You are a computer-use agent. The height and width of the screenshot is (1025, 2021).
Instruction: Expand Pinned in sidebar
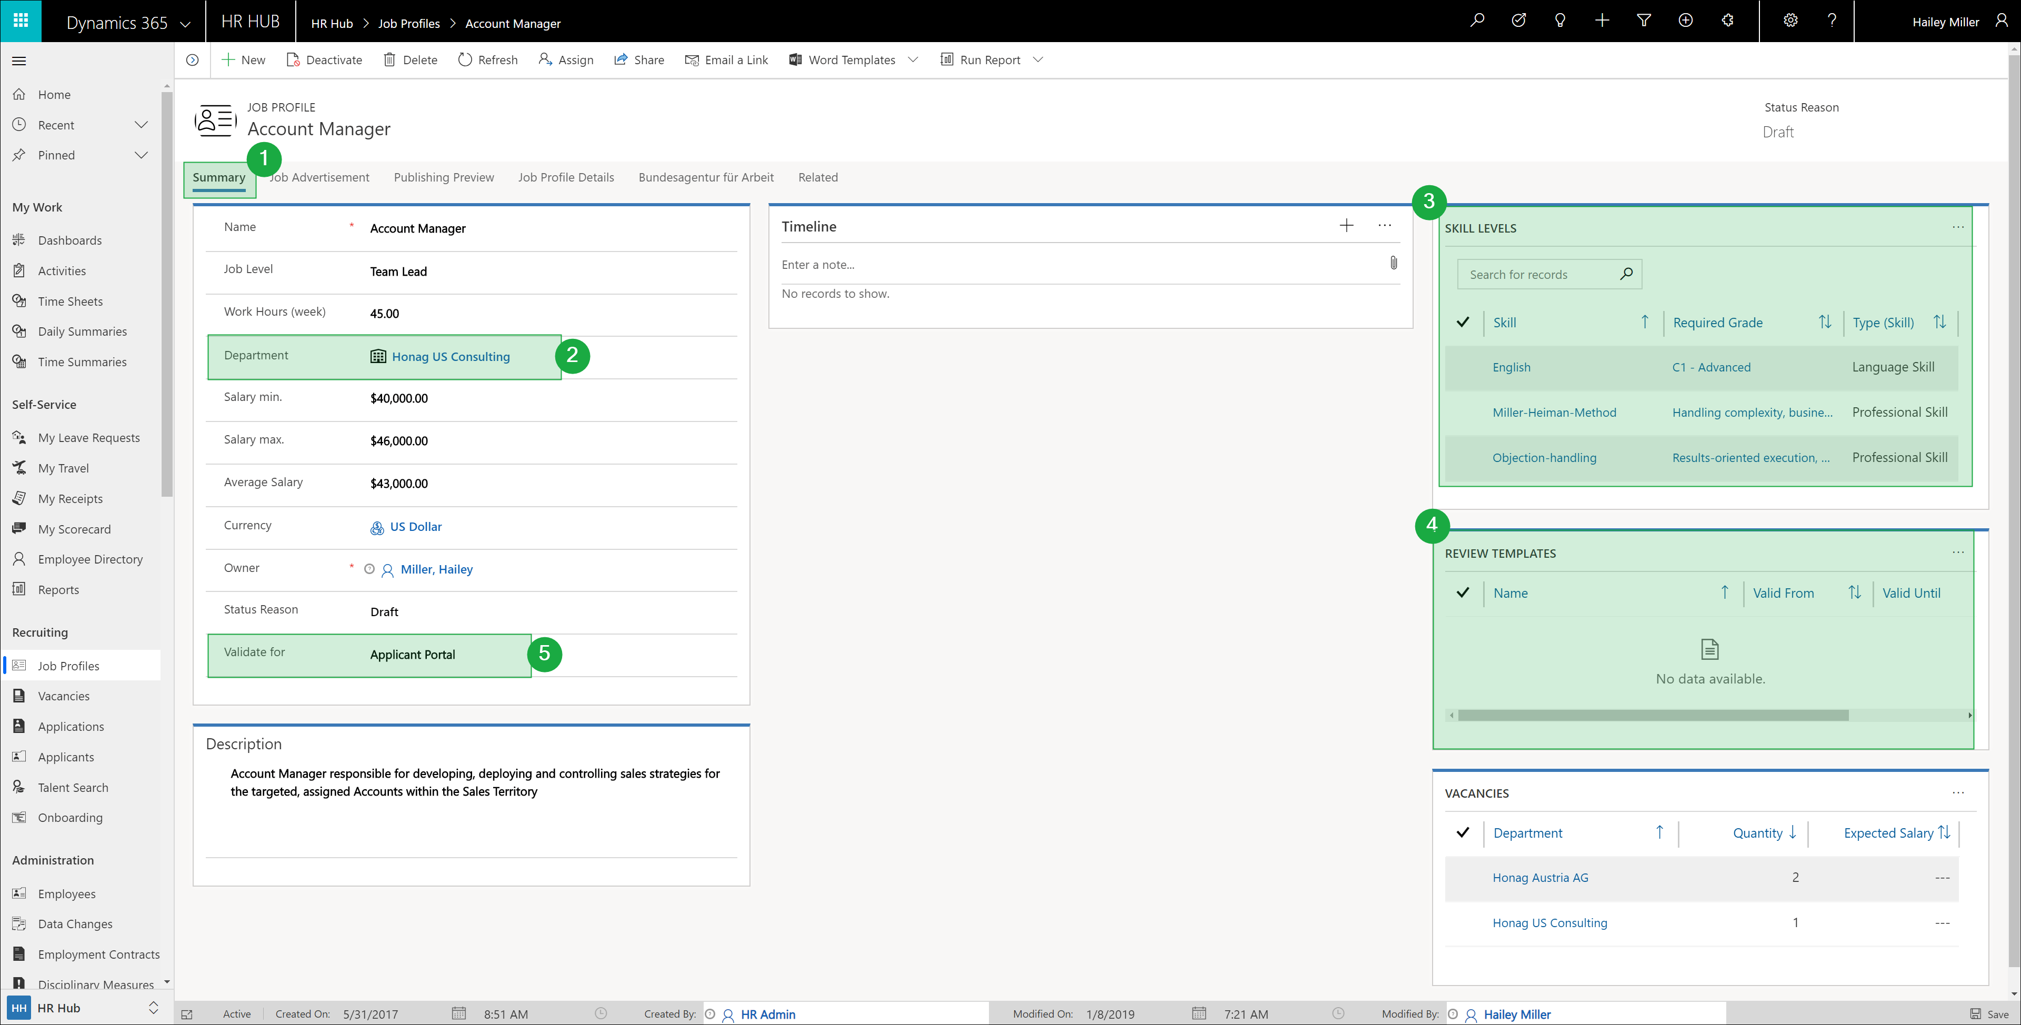141,155
